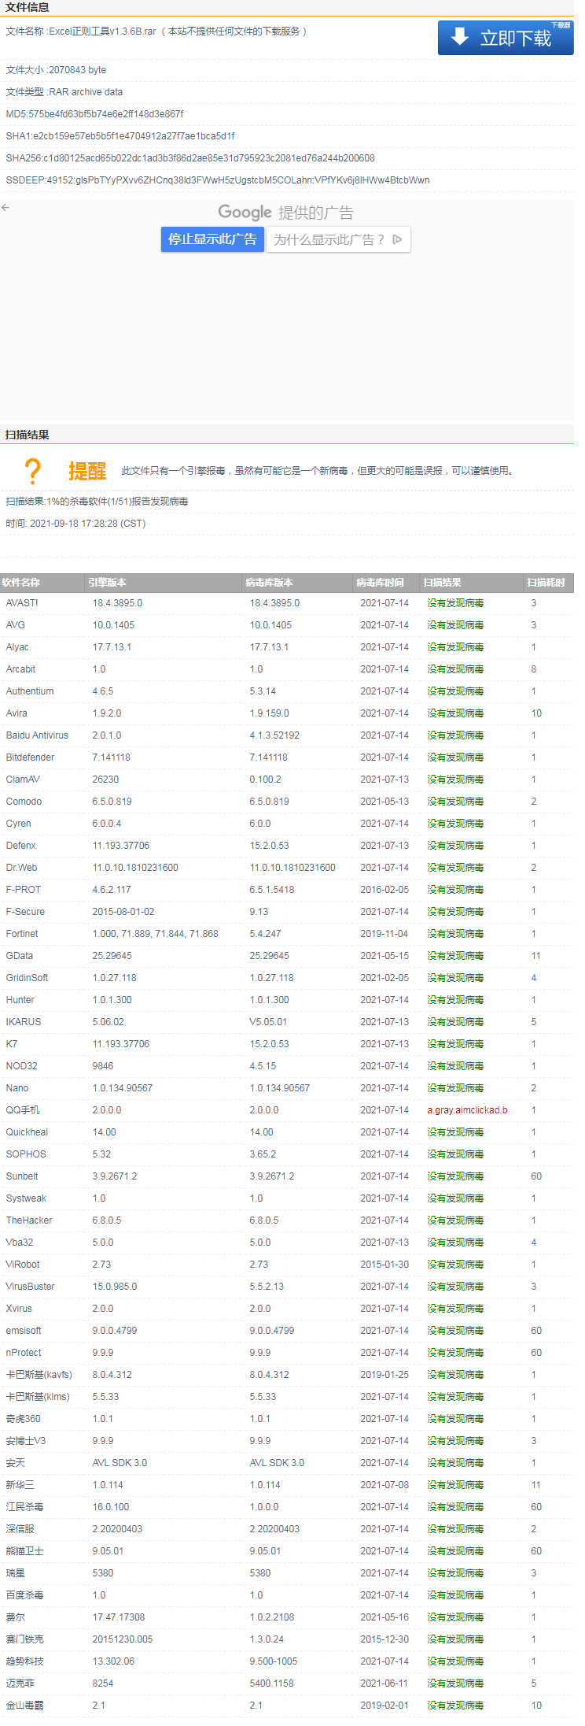This screenshot has width=585, height=1726.
Task: Click the white download arrow icon
Action: coord(460,36)
